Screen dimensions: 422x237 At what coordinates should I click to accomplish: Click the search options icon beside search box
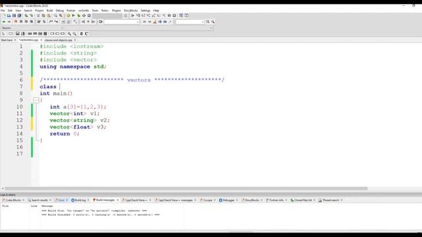point(212,22)
